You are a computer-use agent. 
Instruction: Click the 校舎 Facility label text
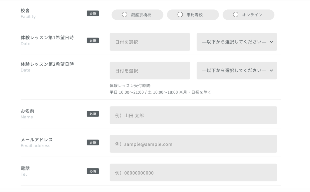[25, 11]
